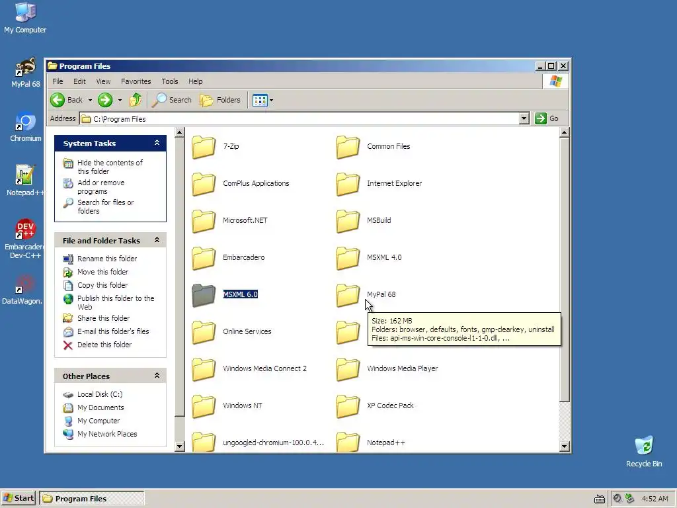The width and height of the screenshot is (677, 508).
Task: Select the Notepad++ folder name
Action: click(x=386, y=443)
